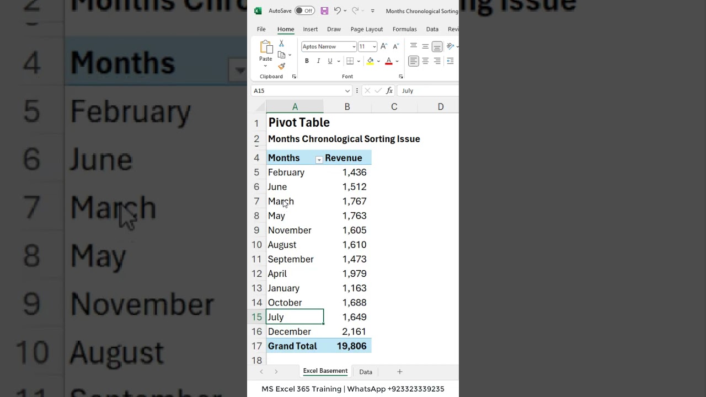The height and width of the screenshot is (397, 706).
Task: Align the cell text right
Action: pyautogui.click(x=437, y=61)
